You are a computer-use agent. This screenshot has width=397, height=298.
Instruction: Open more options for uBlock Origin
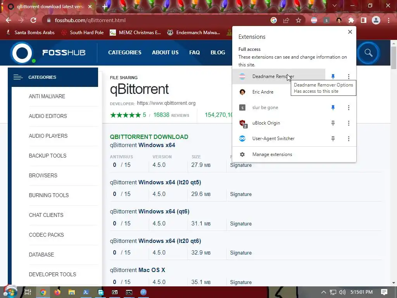click(349, 123)
